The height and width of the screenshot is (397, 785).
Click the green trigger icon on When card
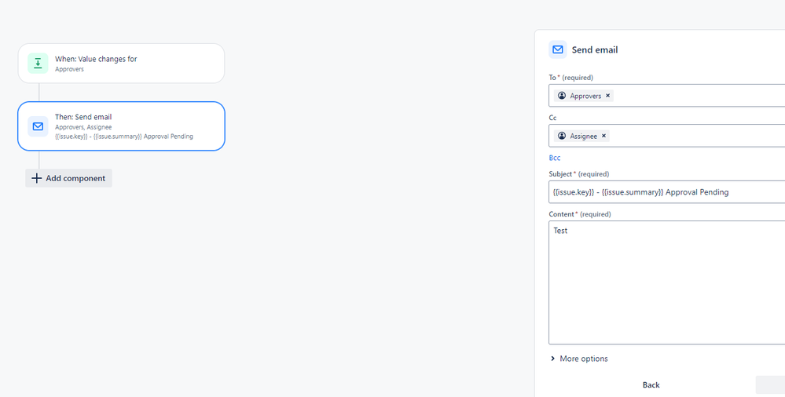pos(38,63)
